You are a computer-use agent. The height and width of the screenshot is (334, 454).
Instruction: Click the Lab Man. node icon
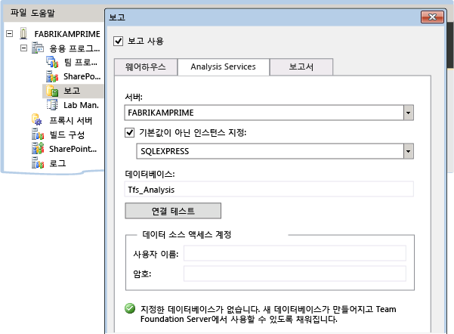click(52, 105)
